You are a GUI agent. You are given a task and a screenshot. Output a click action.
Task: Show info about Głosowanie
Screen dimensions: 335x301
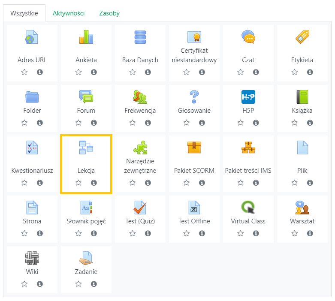tap(202, 123)
